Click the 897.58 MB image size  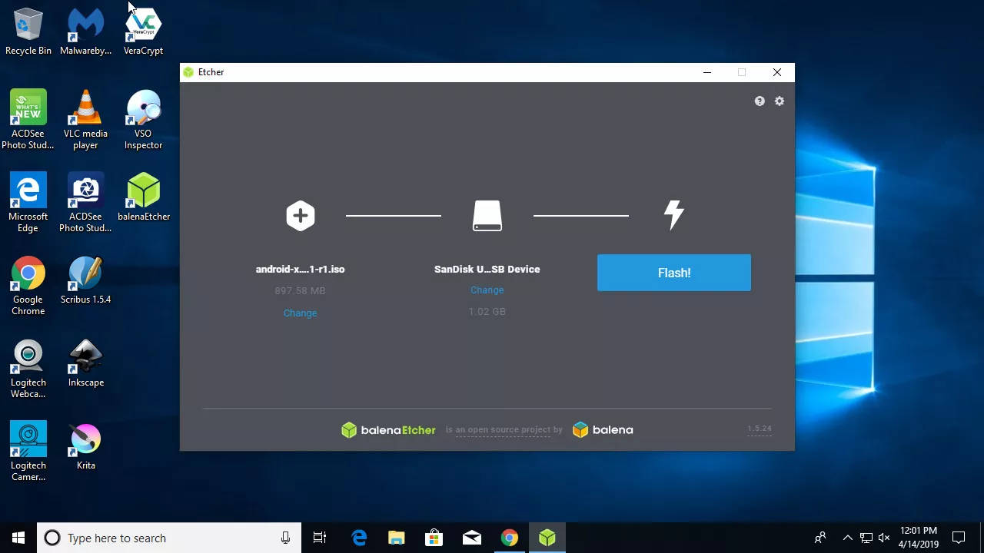[x=300, y=291]
